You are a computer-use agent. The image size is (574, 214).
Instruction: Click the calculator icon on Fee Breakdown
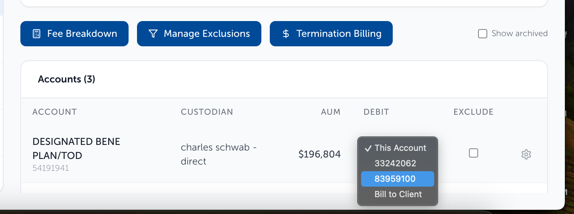[x=37, y=34]
